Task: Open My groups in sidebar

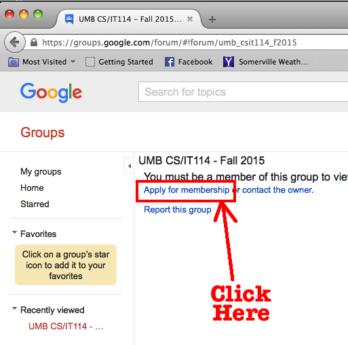Action: pos(41,172)
